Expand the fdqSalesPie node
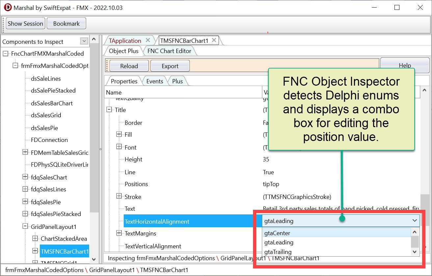This screenshot has height=276, width=432. pos(25,202)
